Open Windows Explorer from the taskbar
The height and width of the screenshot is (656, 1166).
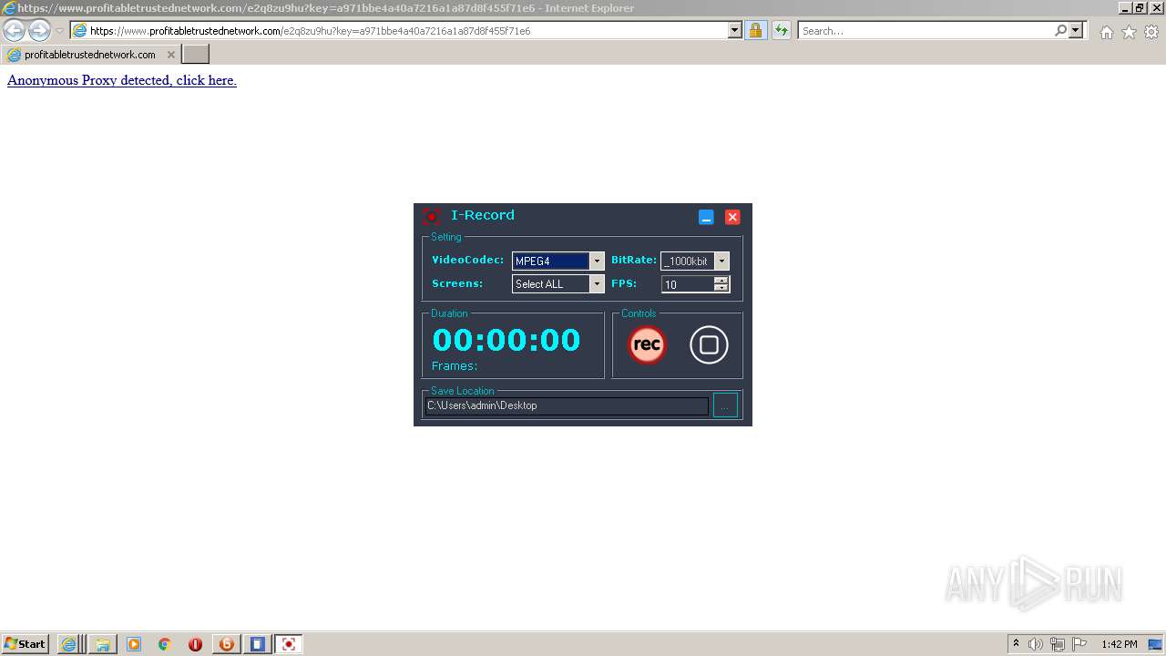pos(103,644)
